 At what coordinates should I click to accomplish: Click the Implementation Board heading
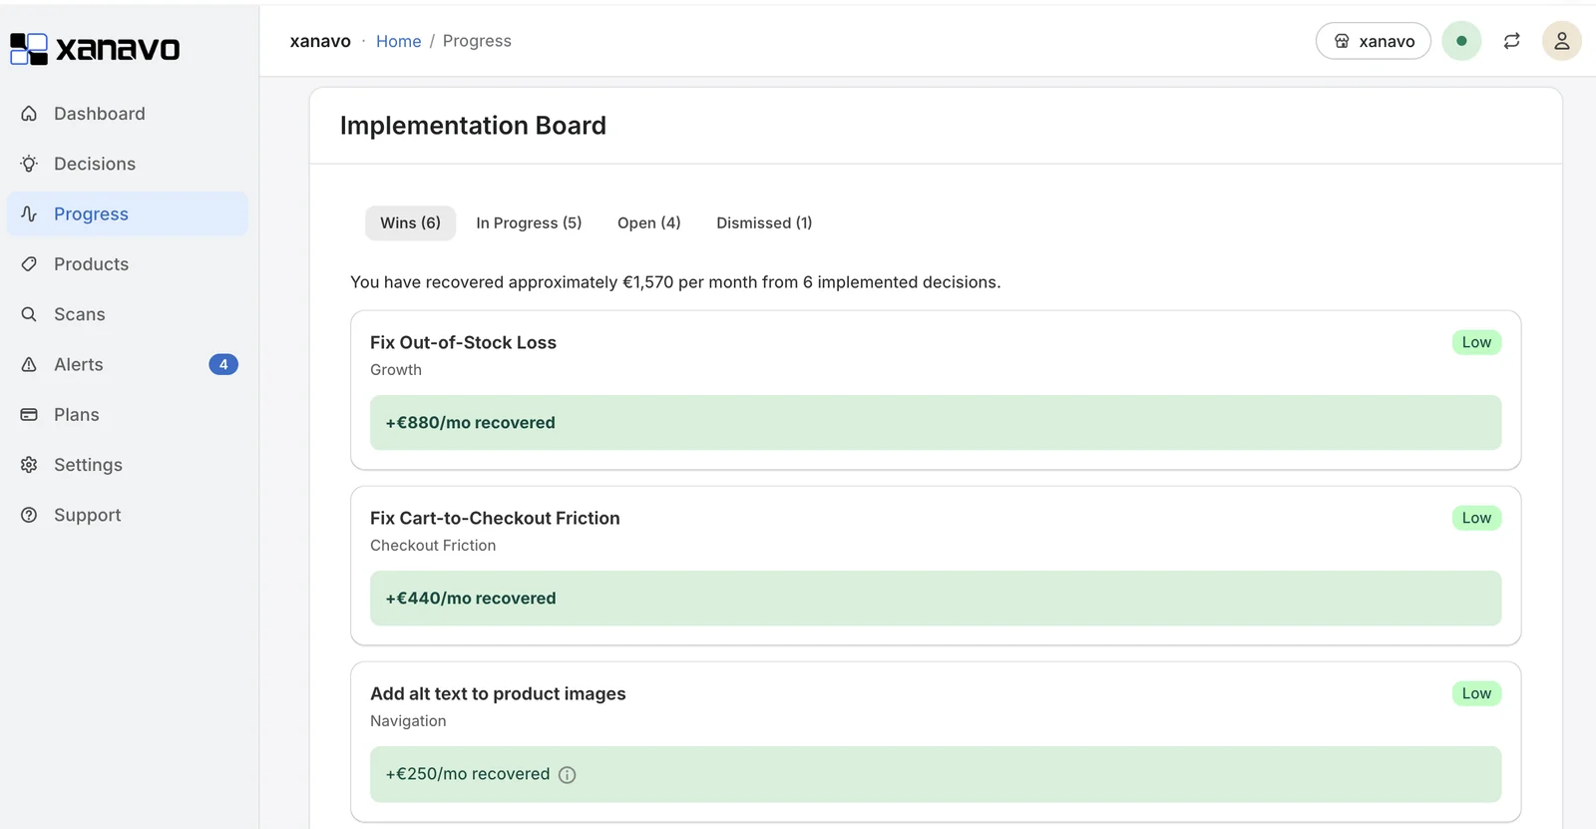[473, 126]
